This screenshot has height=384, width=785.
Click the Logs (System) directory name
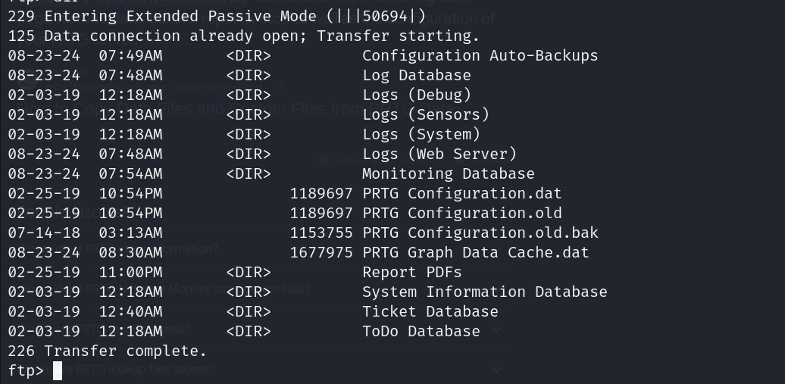pyautogui.click(x=421, y=134)
